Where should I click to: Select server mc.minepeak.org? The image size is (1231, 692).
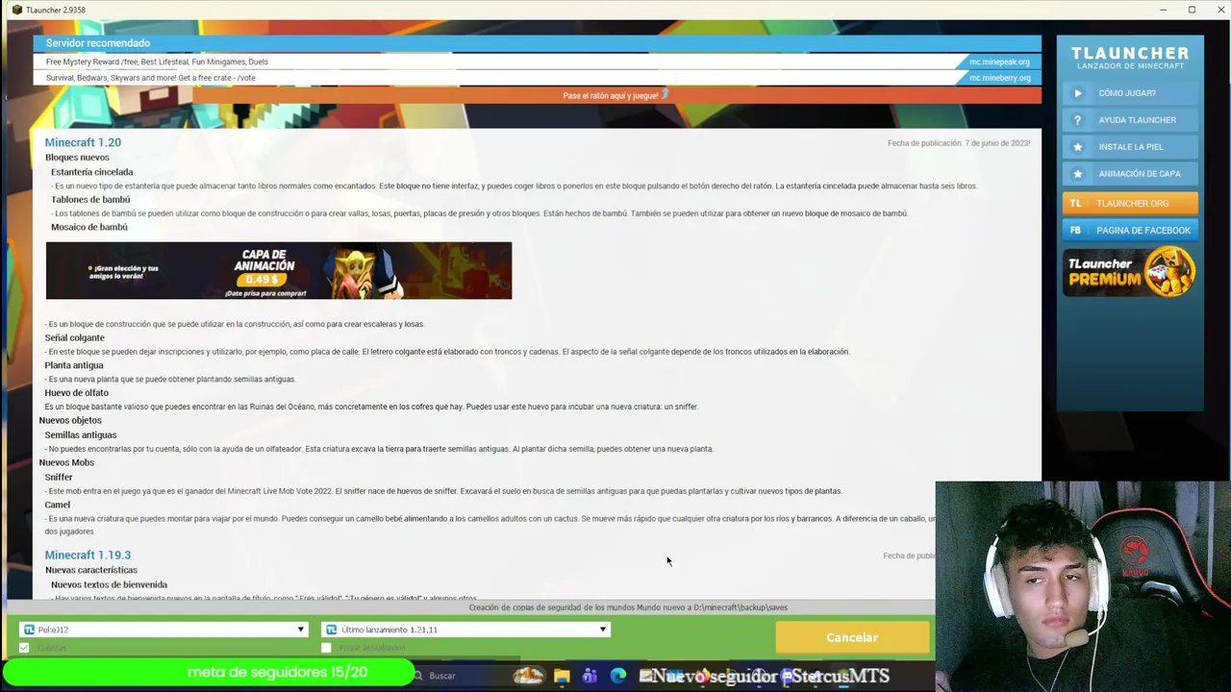tap(999, 62)
